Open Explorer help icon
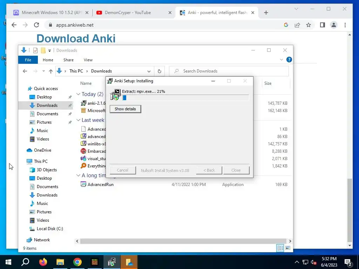 [x=289, y=60]
